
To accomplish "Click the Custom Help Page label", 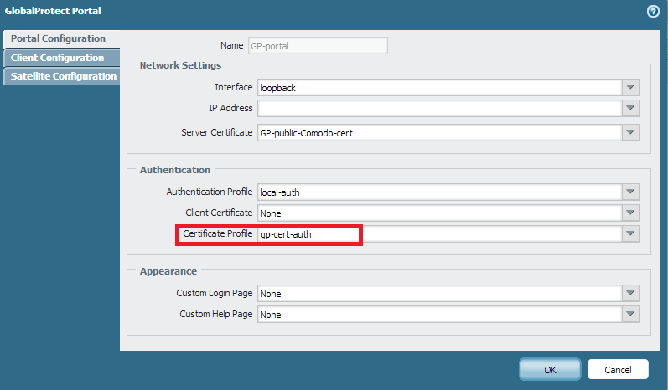I will pyautogui.click(x=216, y=314).
